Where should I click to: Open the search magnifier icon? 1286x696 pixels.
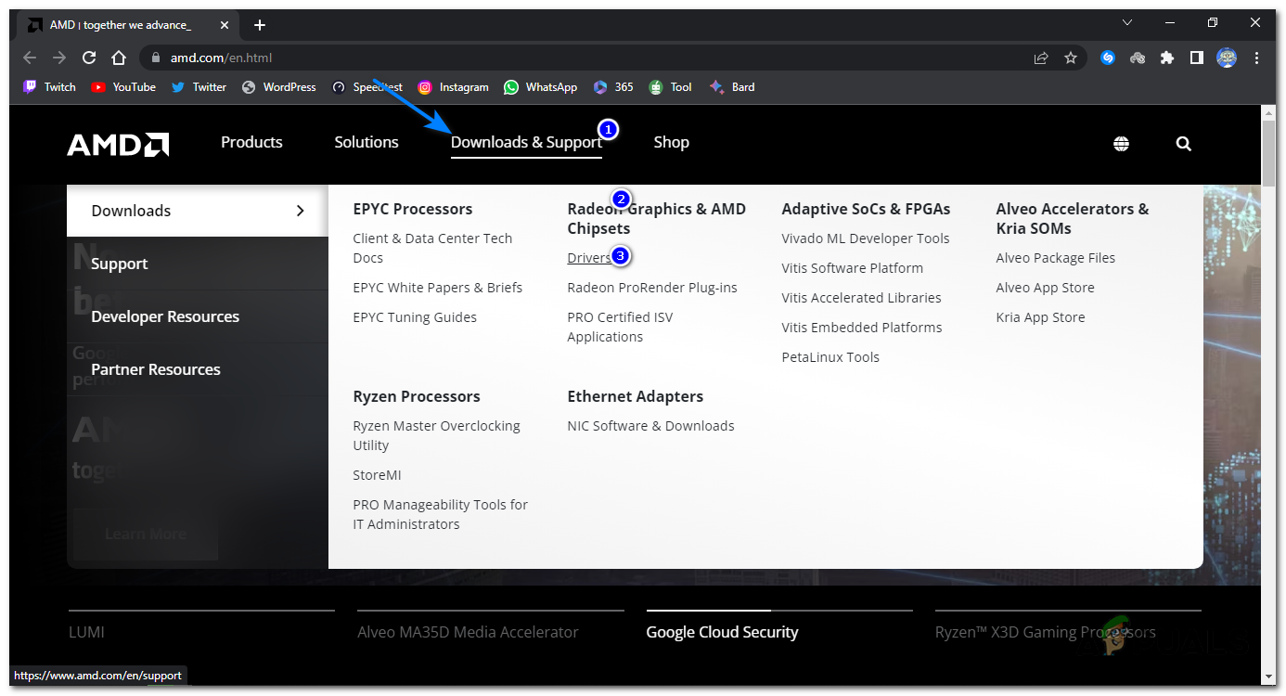[x=1183, y=143]
